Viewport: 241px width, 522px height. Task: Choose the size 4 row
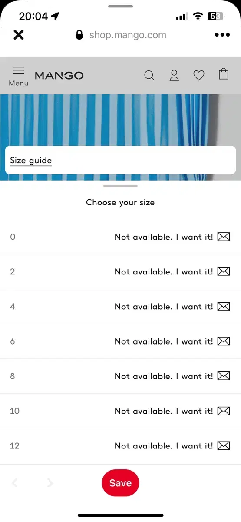[x=120, y=307]
